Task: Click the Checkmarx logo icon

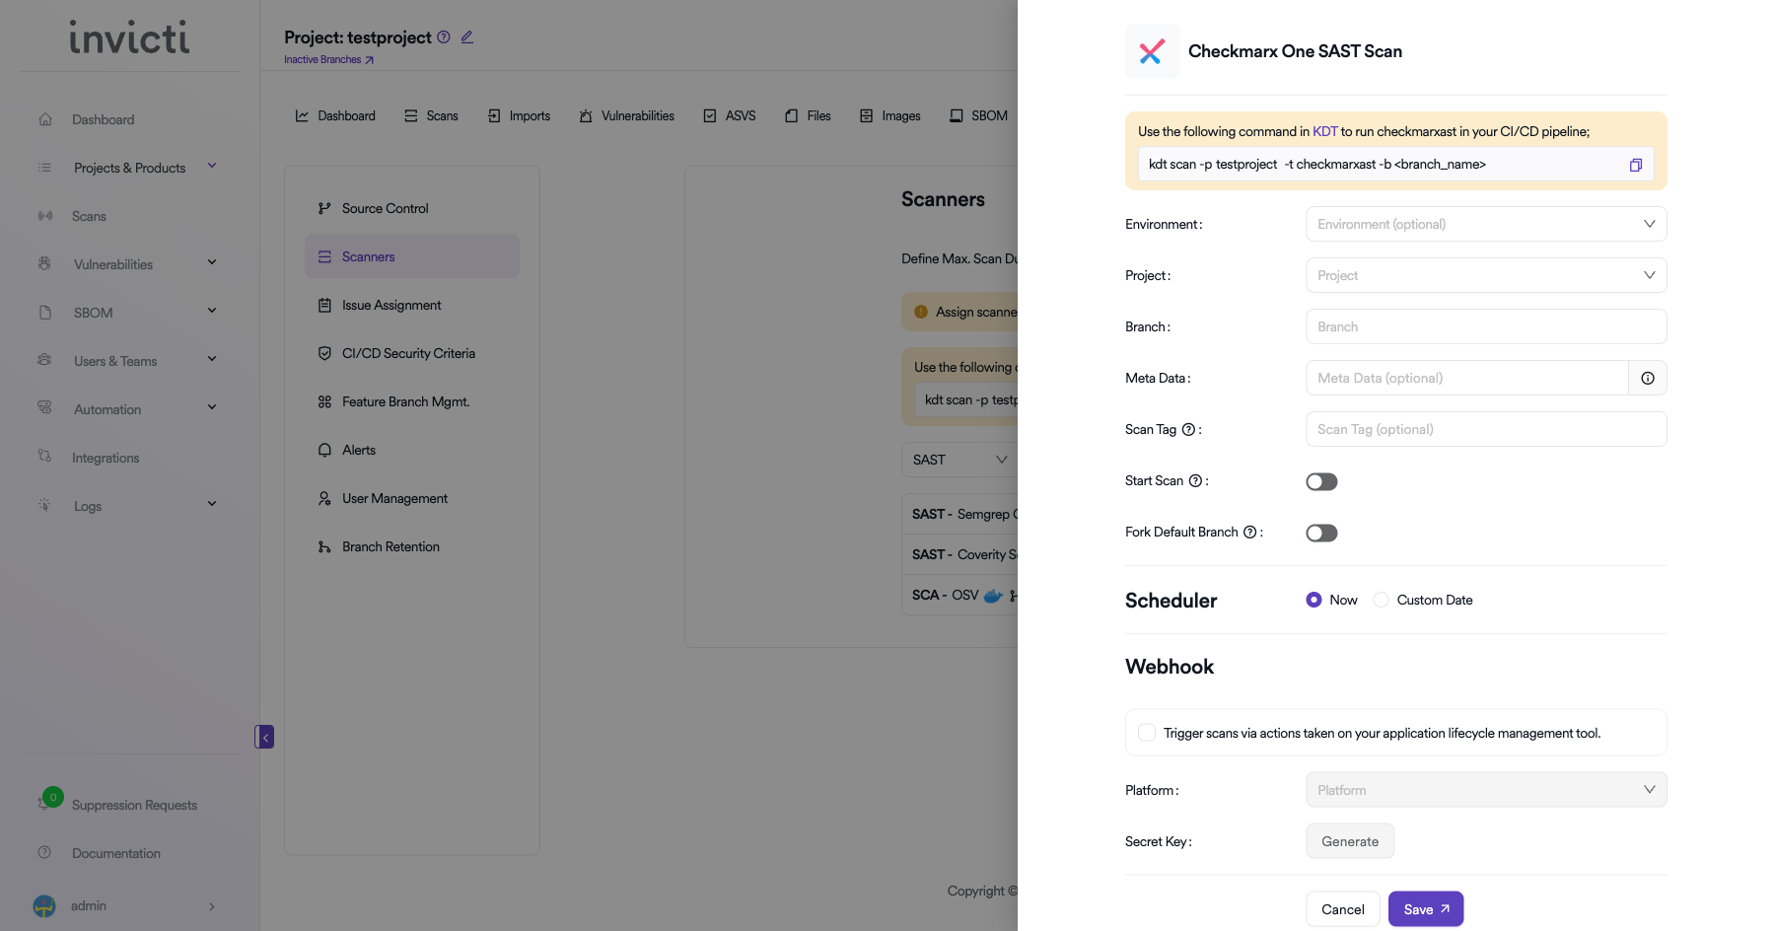Action: pyautogui.click(x=1152, y=51)
